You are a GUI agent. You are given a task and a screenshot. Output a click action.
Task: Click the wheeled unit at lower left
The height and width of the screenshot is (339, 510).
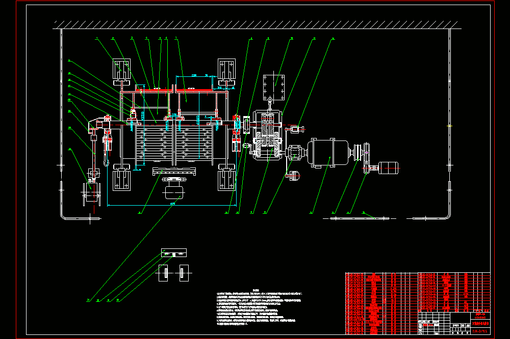click(92, 194)
